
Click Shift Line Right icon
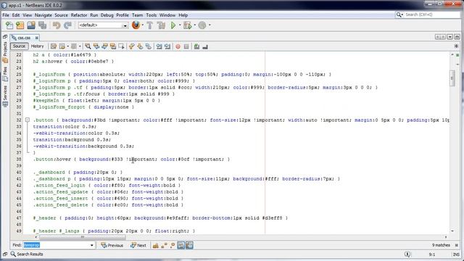167,46
